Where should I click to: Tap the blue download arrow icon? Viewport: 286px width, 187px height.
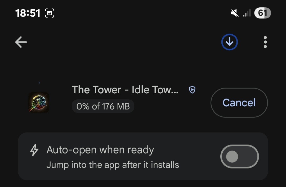(229, 42)
